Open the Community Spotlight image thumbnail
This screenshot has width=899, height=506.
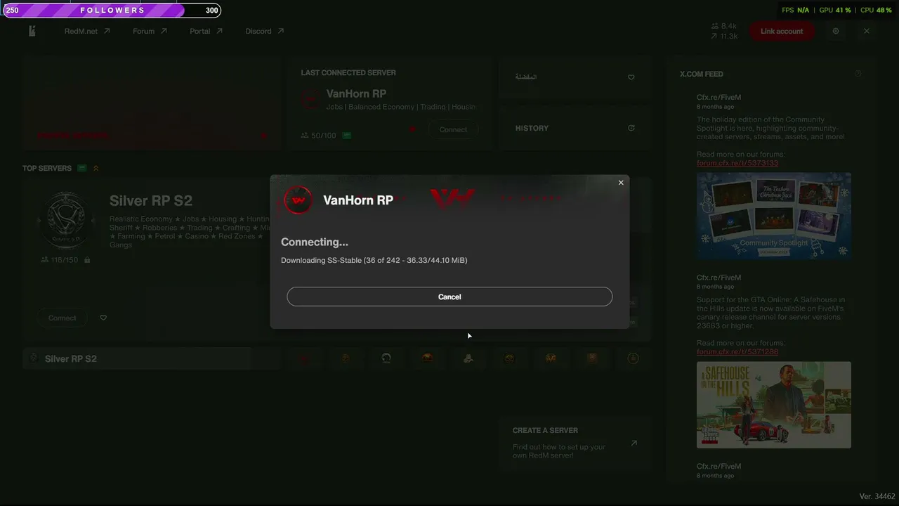774,216
